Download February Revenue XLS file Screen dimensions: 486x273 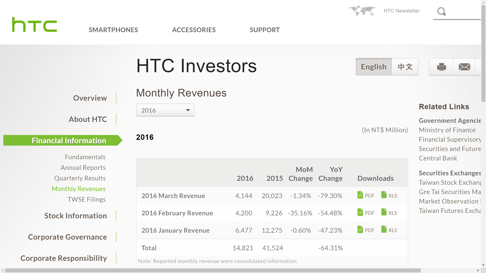click(389, 213)
